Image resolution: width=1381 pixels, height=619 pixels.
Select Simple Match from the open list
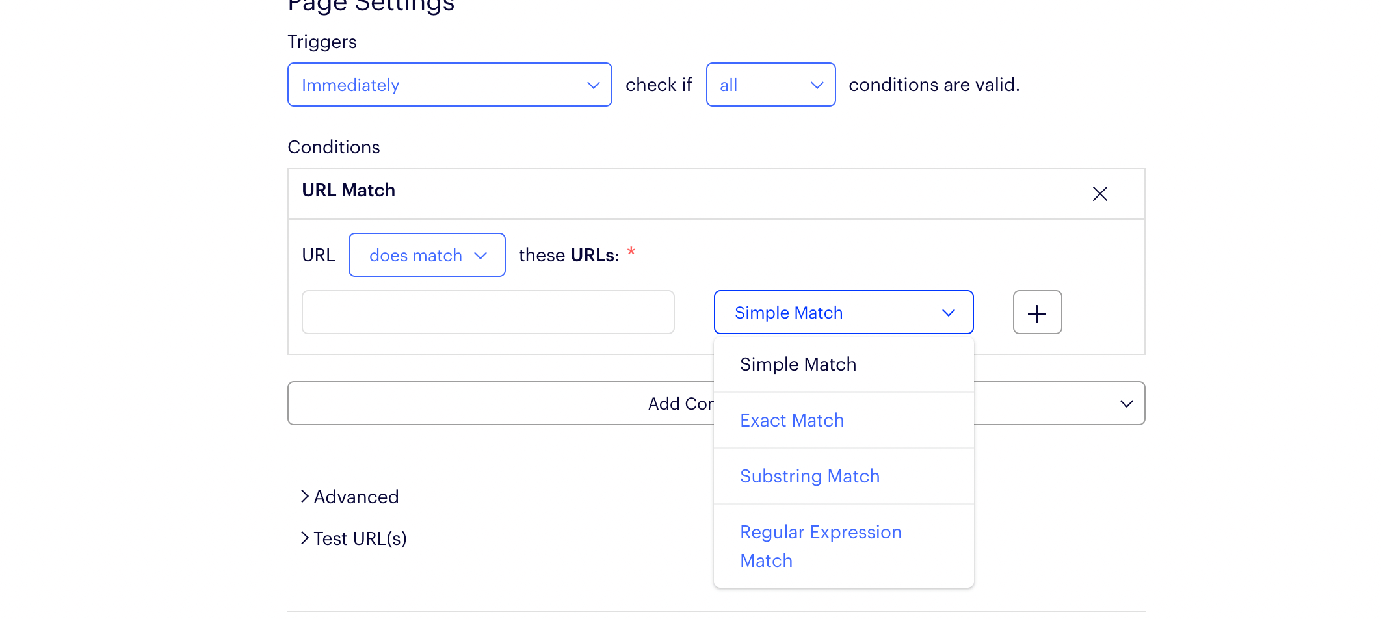point(798,364)
